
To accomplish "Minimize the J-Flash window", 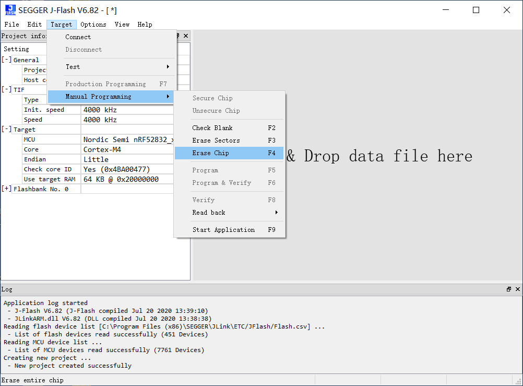I will pos(446,10).
